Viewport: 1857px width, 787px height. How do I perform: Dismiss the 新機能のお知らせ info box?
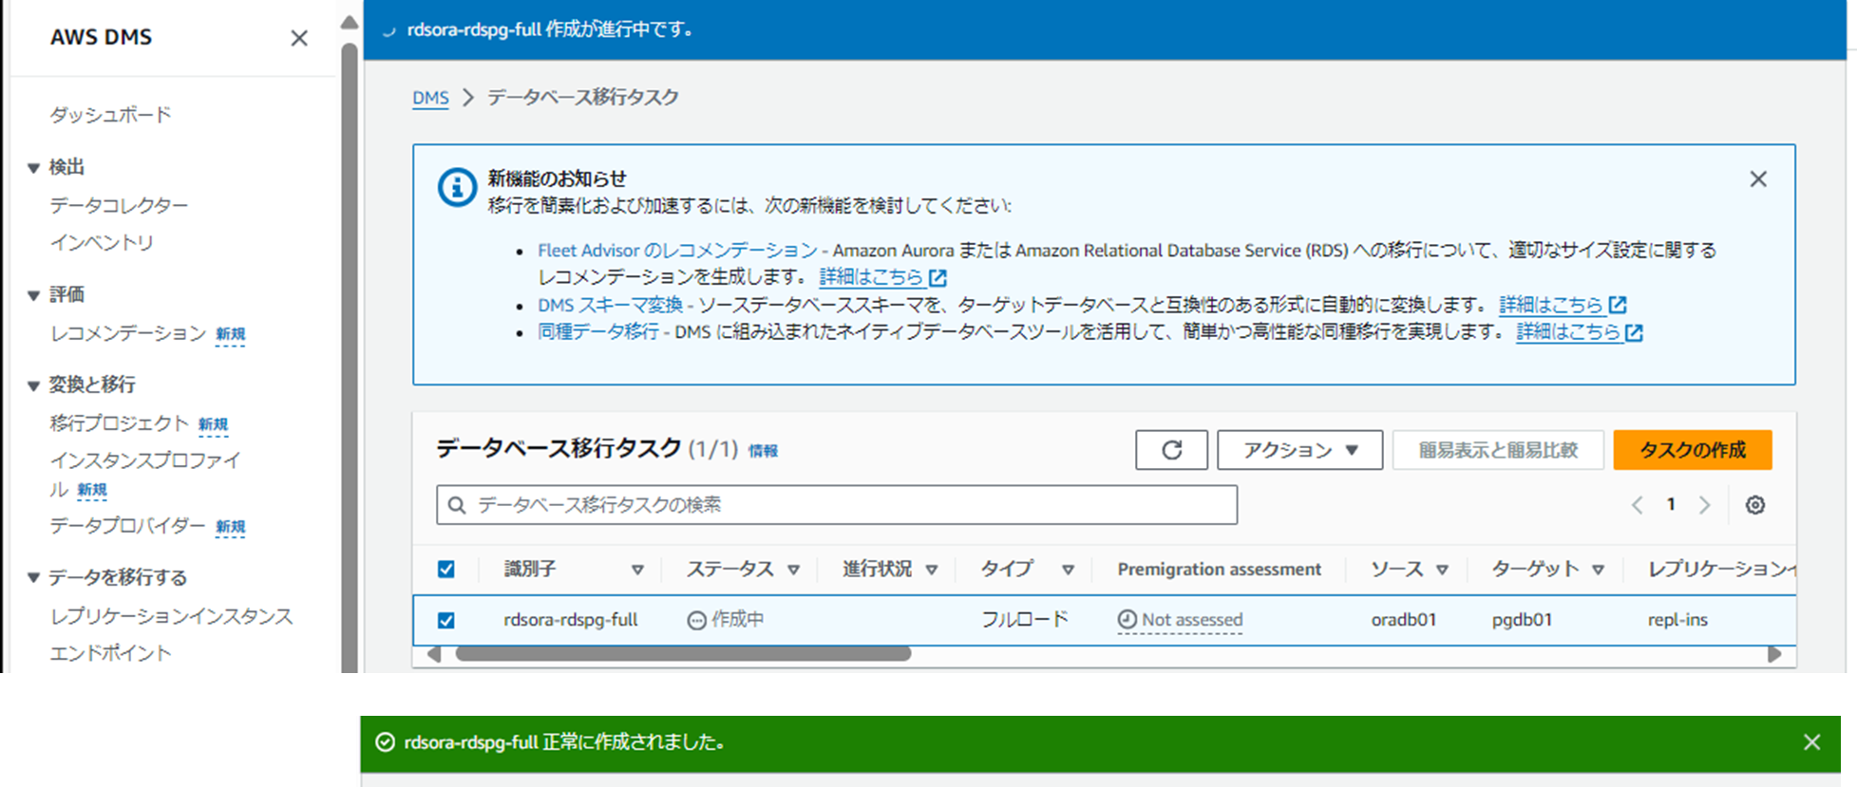coord(1758,179)
